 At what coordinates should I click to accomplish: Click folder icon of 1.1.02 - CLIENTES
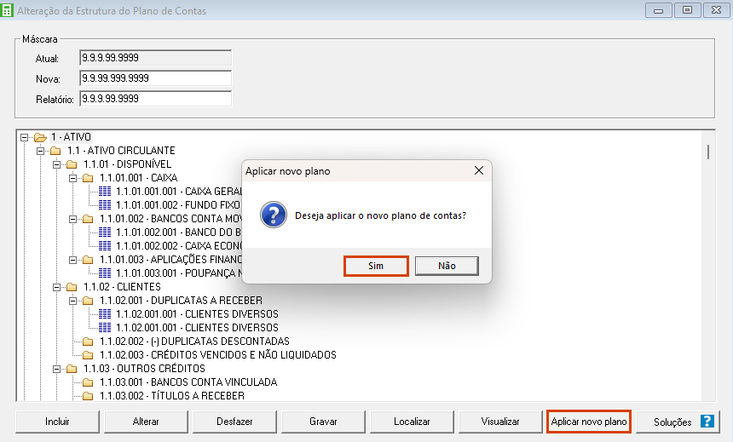(72, 287)
